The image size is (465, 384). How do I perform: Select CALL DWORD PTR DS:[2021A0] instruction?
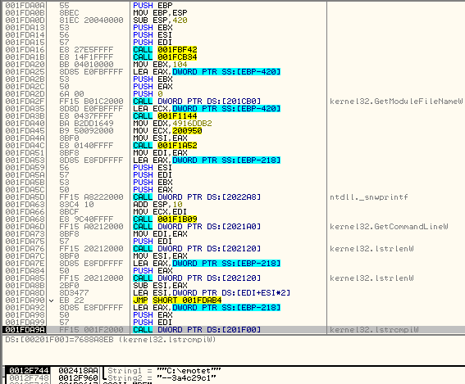click(x=197, y=227)
